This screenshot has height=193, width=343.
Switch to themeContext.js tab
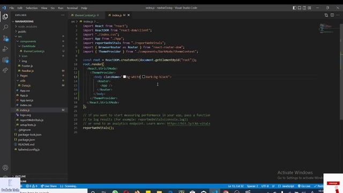[x=85, y=15]
